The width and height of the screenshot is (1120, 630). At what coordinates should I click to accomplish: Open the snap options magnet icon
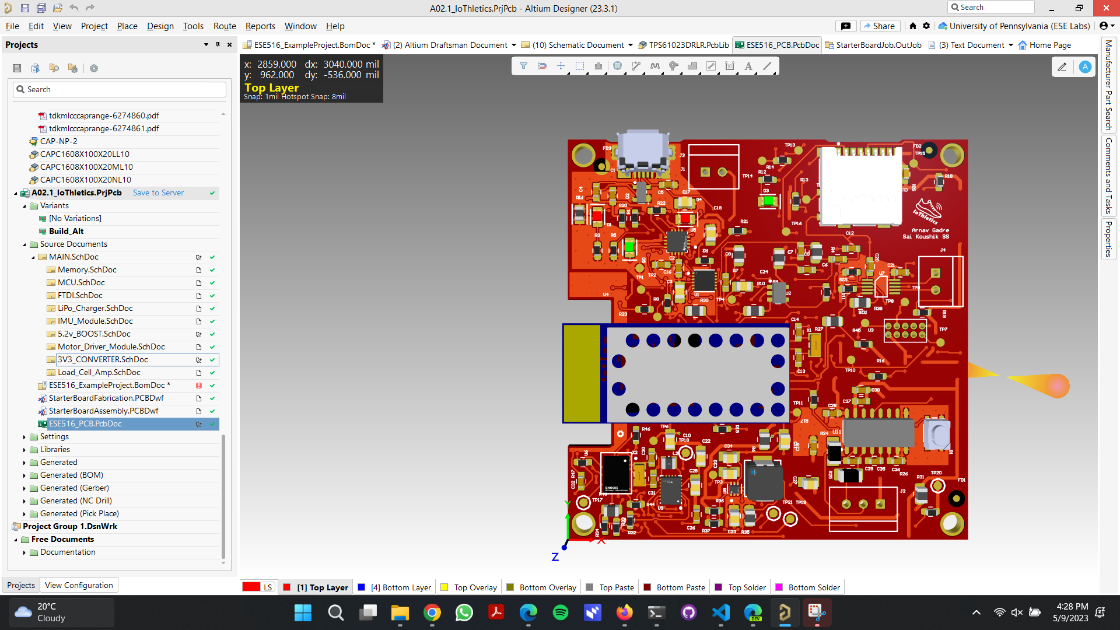(x=542, y=66)
